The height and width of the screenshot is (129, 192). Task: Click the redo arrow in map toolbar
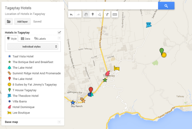pyautogui.click(x=78, y=15)
